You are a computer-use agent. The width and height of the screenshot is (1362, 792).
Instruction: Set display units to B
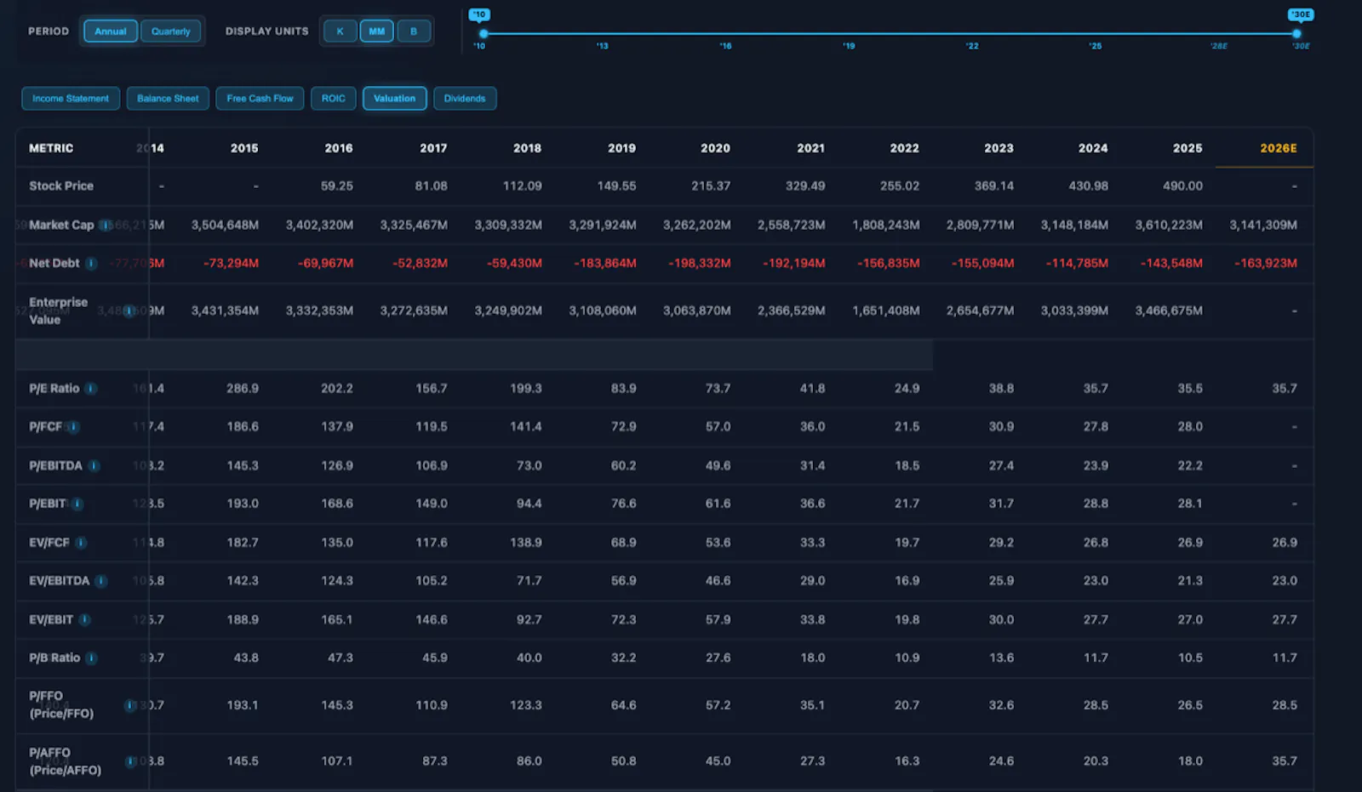point(414,31)
